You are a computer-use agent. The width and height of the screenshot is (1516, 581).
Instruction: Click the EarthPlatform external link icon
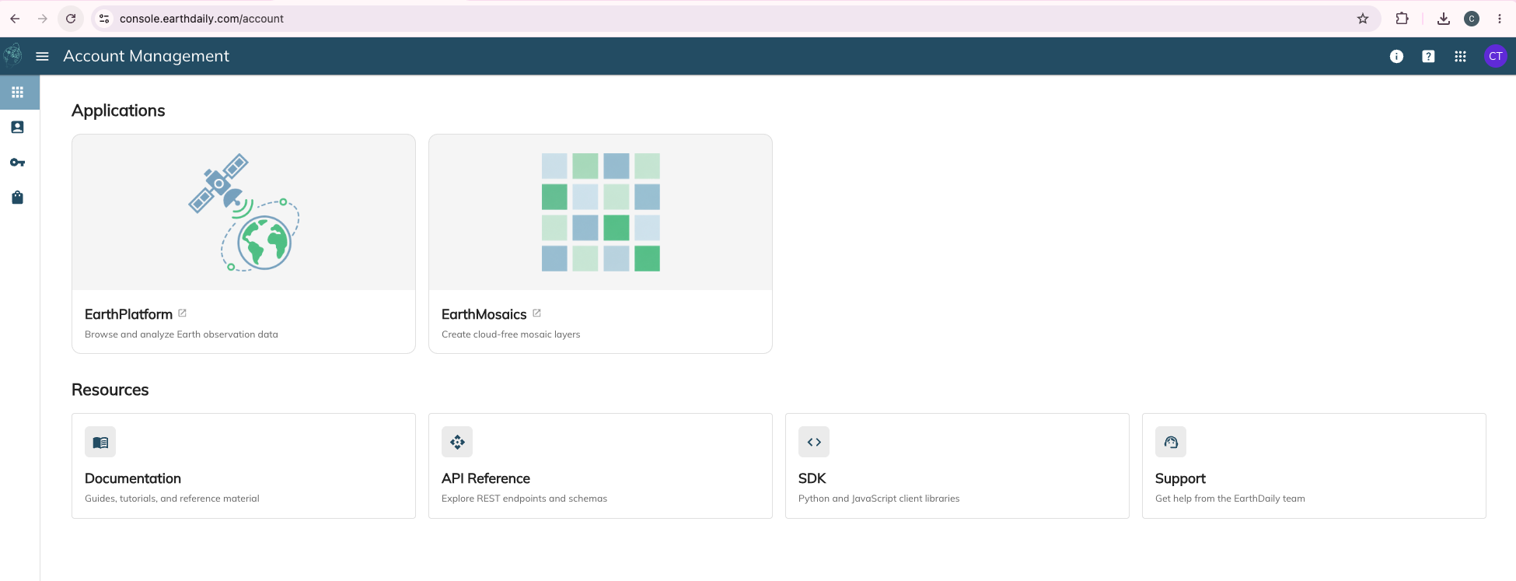[182, 313]
